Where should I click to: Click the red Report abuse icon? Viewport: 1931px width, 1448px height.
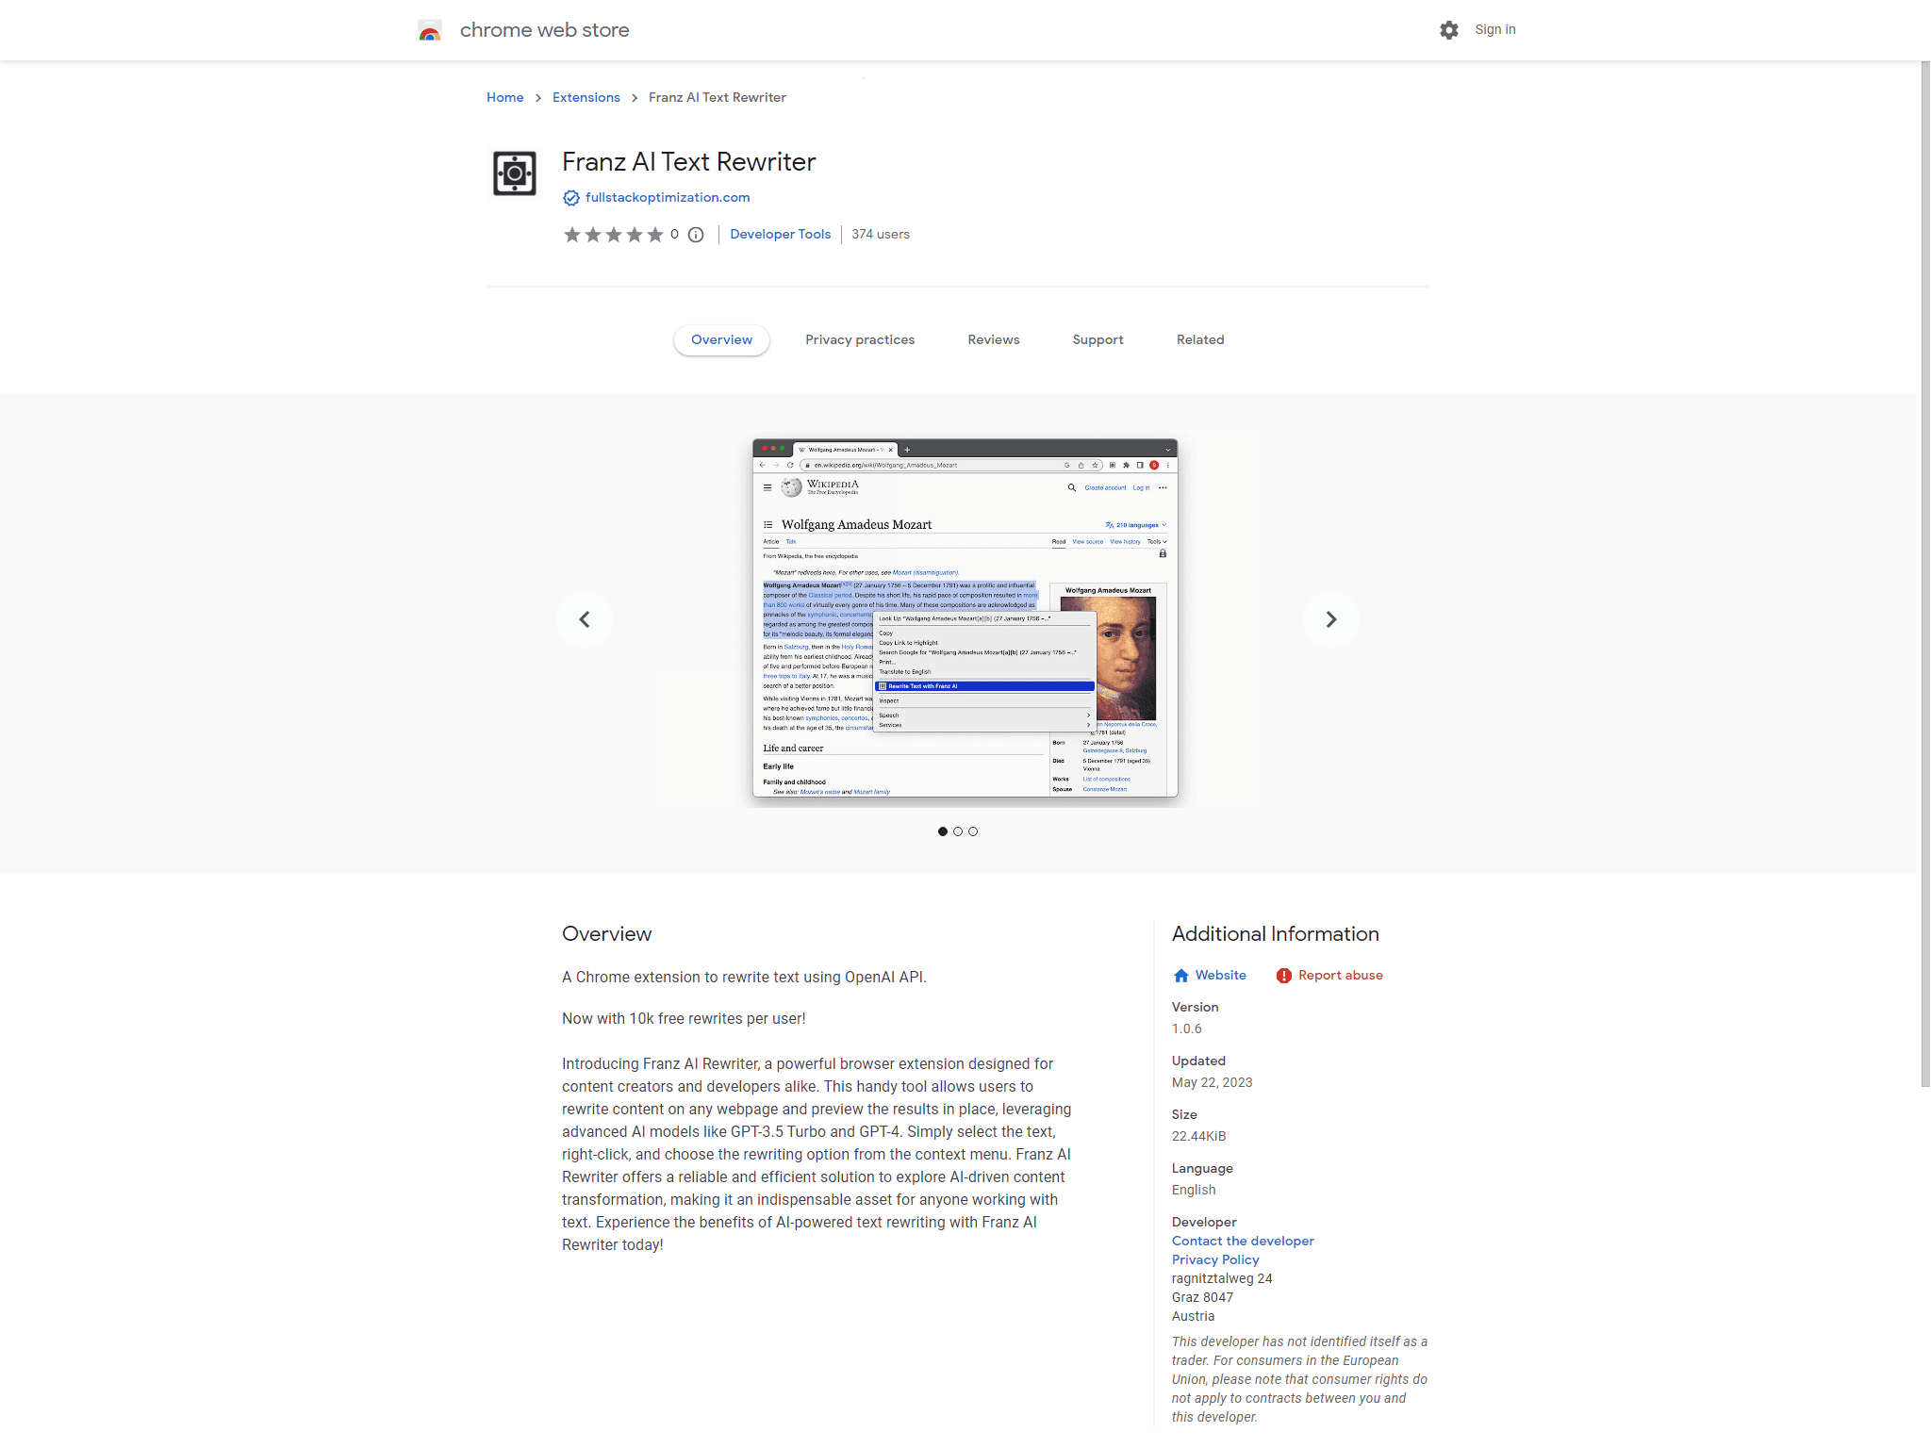(x=1284, y=976)
